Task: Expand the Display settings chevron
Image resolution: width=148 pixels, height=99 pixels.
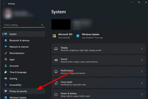Action: point(142,49)
